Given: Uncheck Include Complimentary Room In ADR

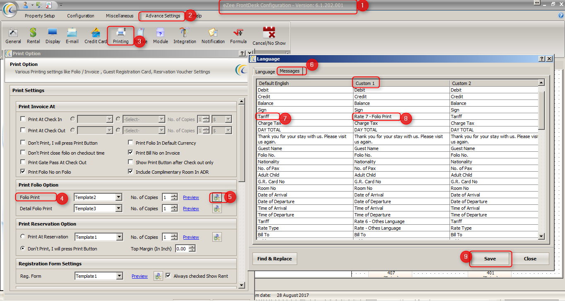Looking at the screenshot, I should coord(131,172).
